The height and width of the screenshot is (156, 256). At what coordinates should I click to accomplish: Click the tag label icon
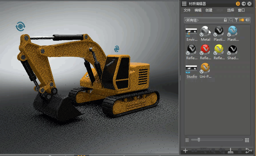tap(247, 20)
